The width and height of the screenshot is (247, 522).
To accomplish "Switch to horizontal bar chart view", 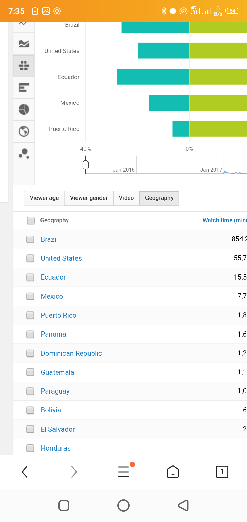I will pyautogui.click(x=24, y=88).
